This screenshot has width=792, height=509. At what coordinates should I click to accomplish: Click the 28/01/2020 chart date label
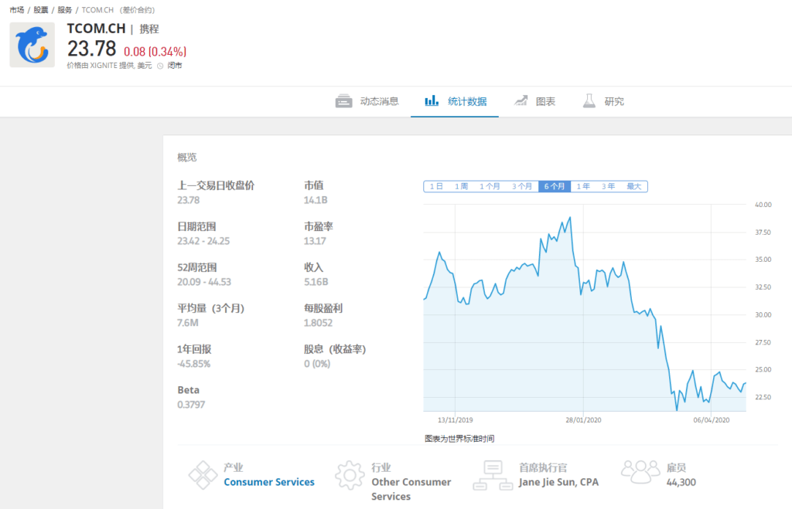(583, 419)
